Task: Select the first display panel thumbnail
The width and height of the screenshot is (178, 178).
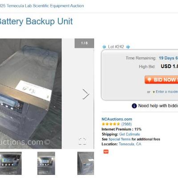Action: [11, 163]
